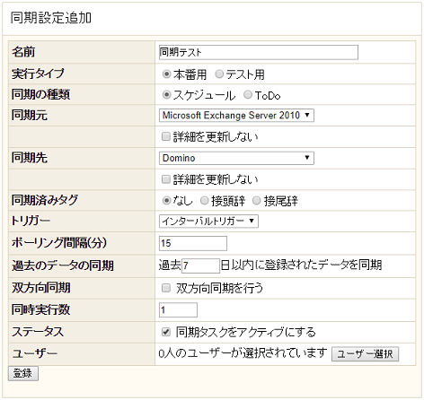Click the ユーザー選択 button
Image resolution: width=424 pixels, height=400 pixels.
[x=365, y=354]
